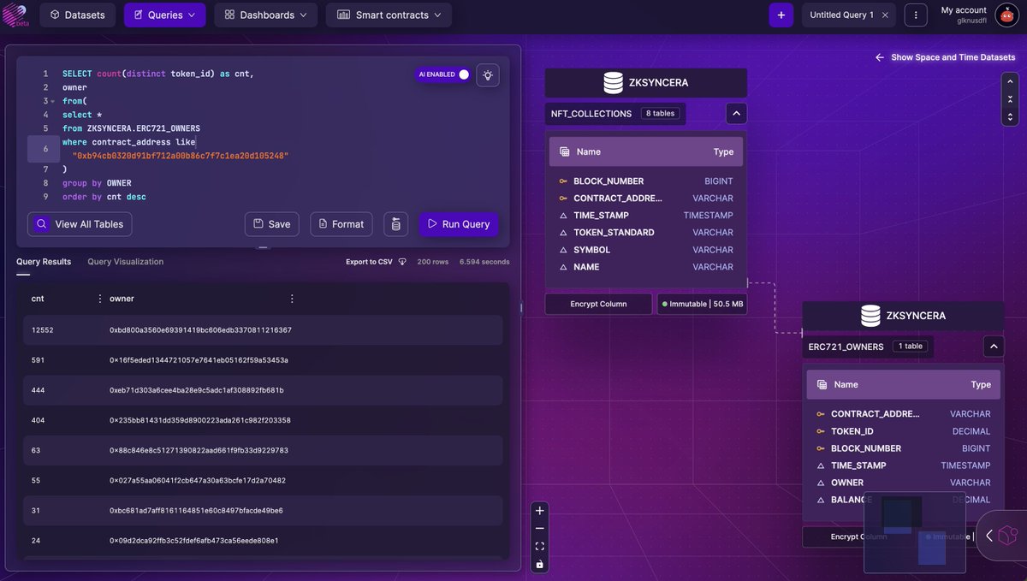Click the left arrow beside Show Space and Time Datasets
This screenshot has height=581, width=1027.
880,57
